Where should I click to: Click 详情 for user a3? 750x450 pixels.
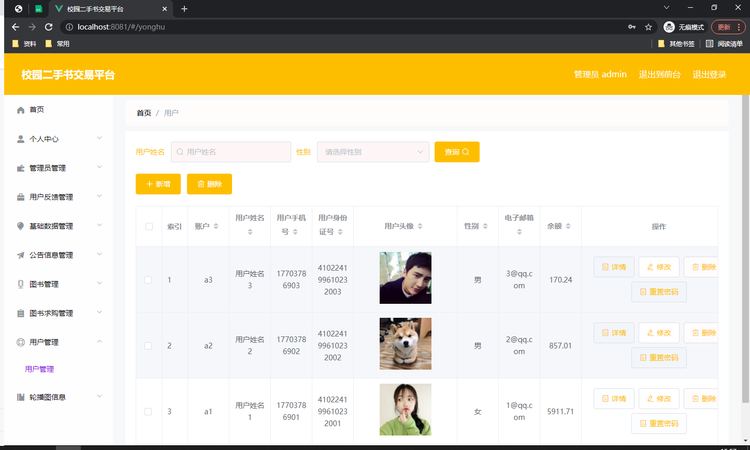click(x=614, y=267)
